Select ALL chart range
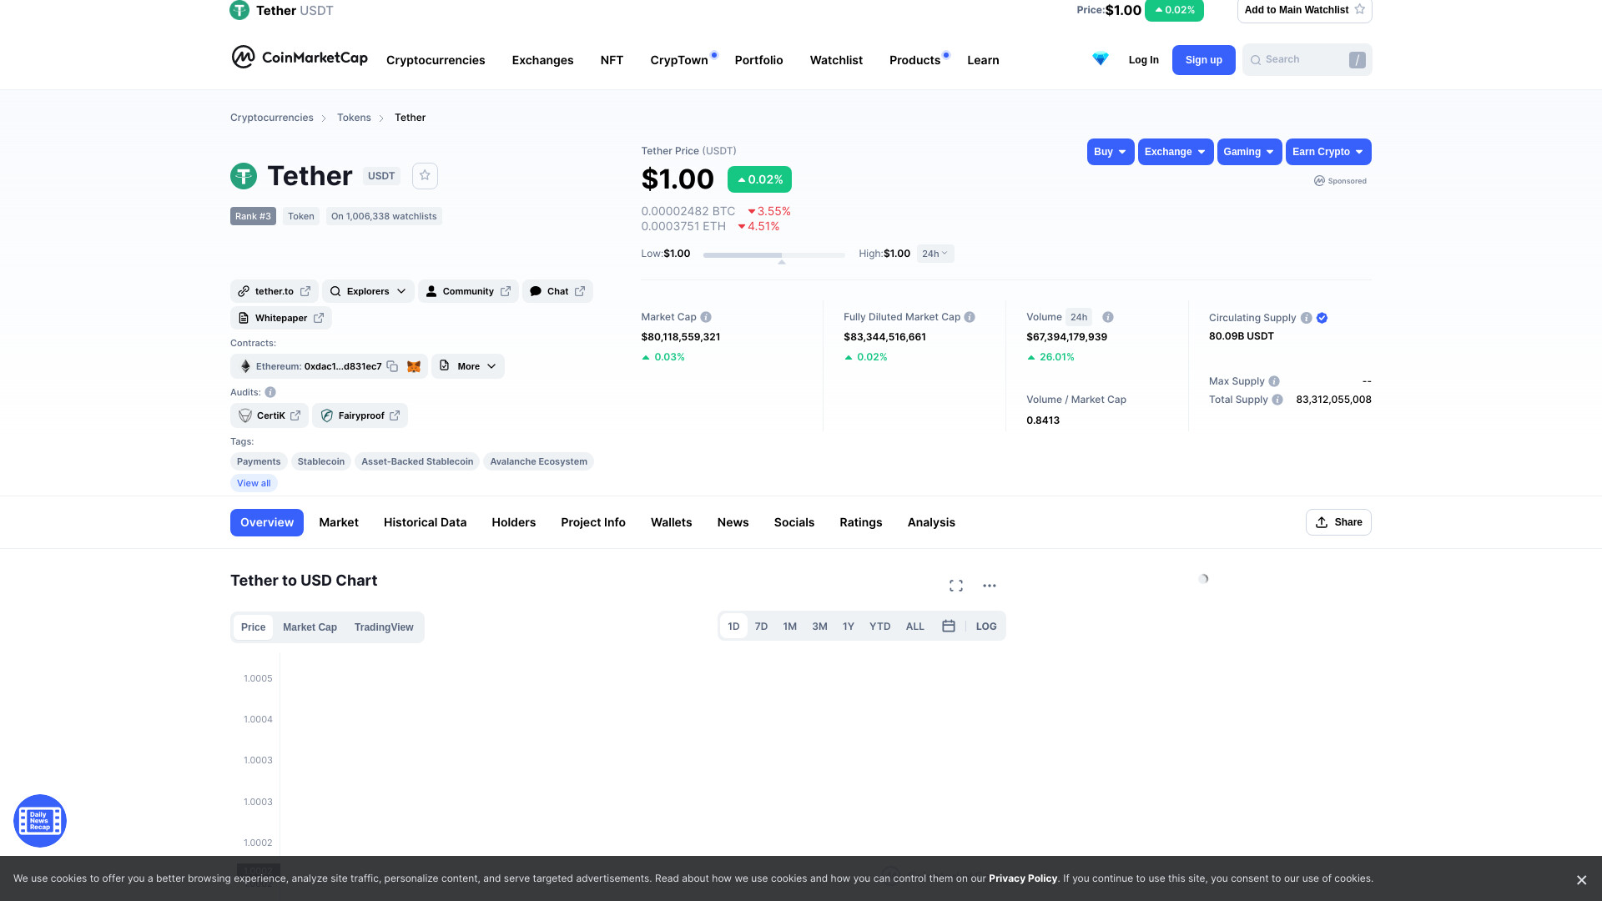The height and width of the screenshot is (901, 1602). [x=915, y=627]
